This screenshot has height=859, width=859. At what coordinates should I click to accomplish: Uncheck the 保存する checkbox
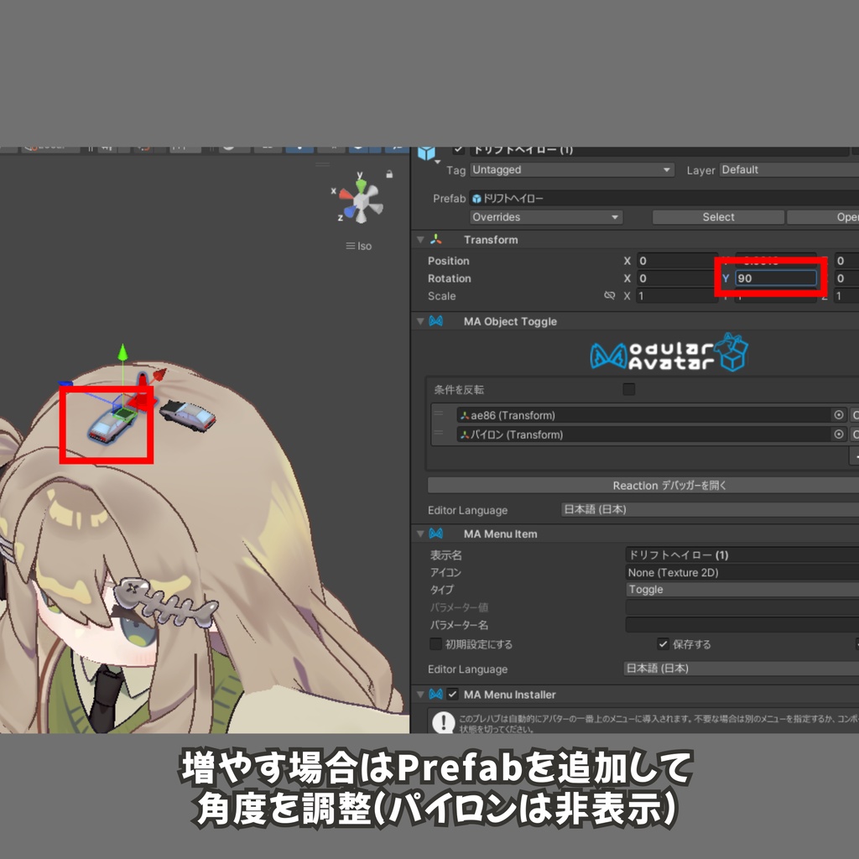point(663,643)
